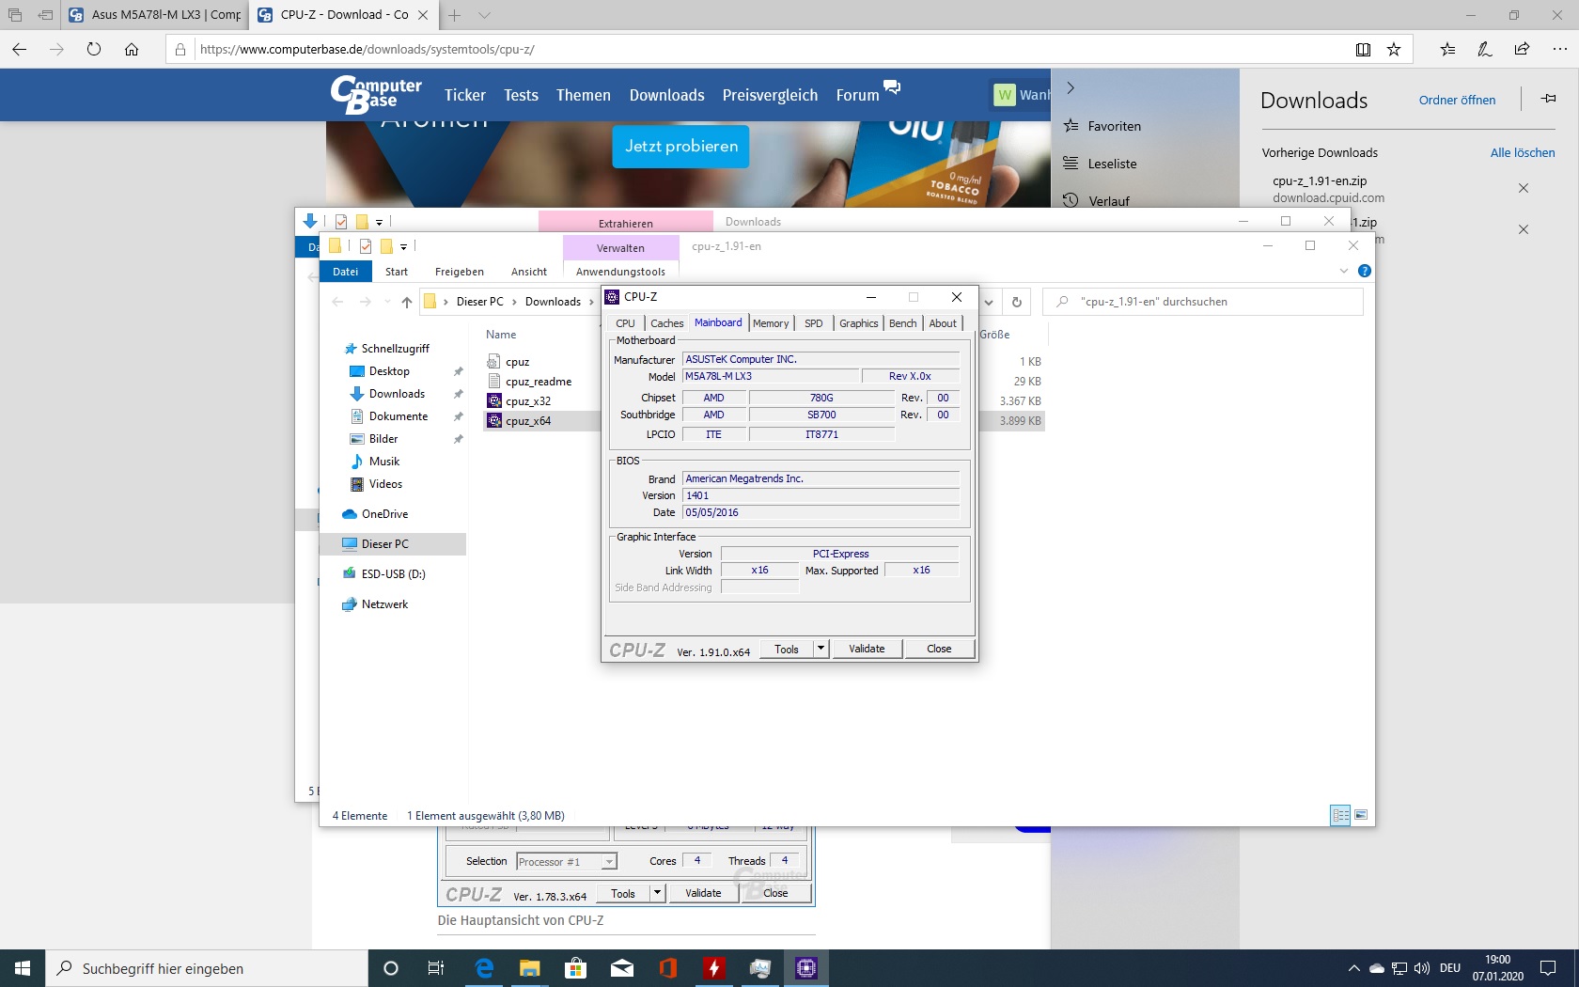Open the Edge hub favorites list icon
This screenshot has height=987, width=1579.
pyautogui.click(x=1447, y=49)
